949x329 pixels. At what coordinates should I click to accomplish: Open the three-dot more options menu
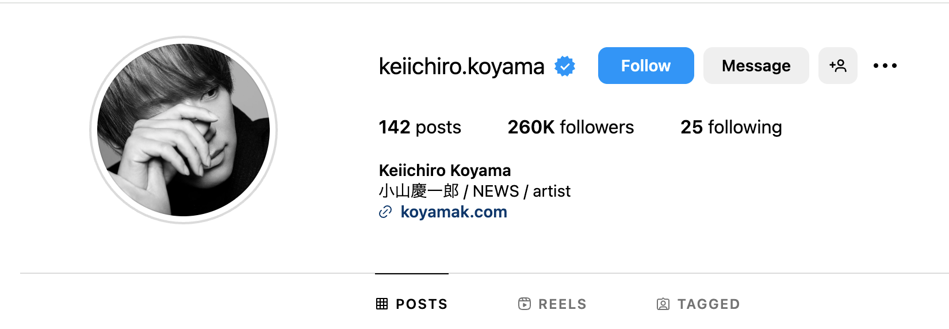[885, 66]
